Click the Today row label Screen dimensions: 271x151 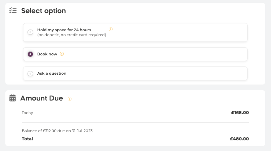[28, 113]
